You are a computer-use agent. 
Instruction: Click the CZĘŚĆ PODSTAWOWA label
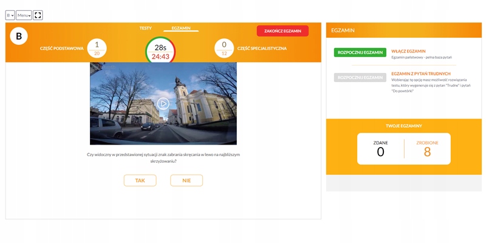point(62,49)
